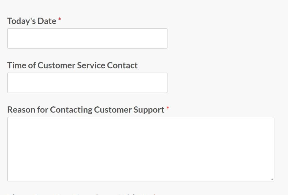The width and height of the screenshot is (288, 195).
Task: Click the word Today's in the first label
Action: pos(22,21)
